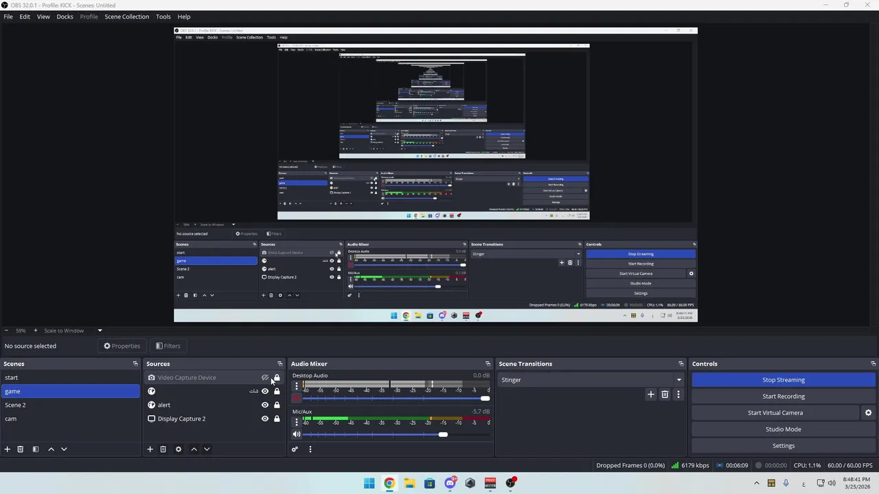879x494 pixels.
Task: Pop out the Scenes dock
Action: click(x=135, y=364)
